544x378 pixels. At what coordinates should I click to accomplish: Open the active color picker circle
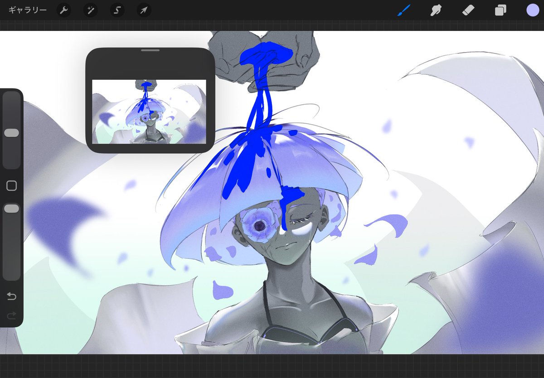pos(533,10)
